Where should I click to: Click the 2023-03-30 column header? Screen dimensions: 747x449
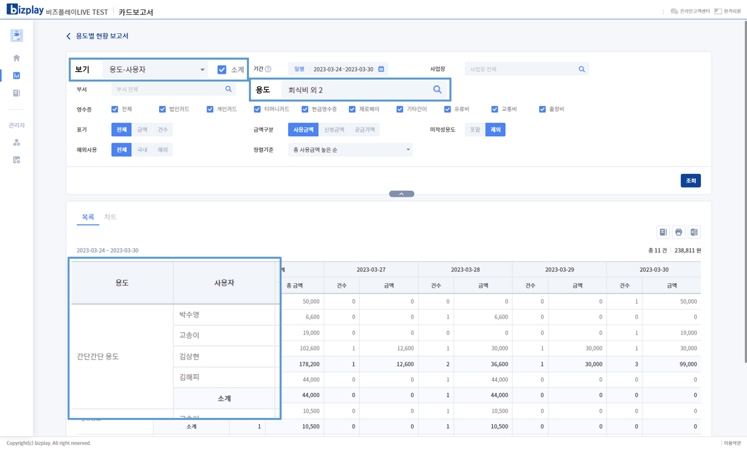[654, 270]
